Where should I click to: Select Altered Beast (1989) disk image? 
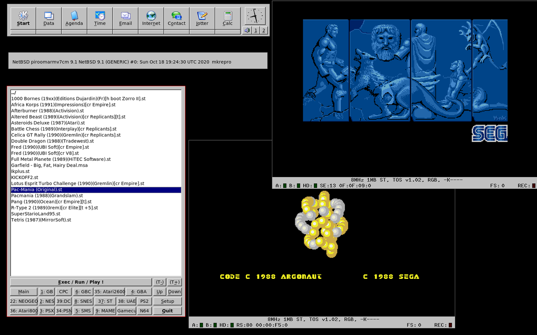tap(68, 117)
